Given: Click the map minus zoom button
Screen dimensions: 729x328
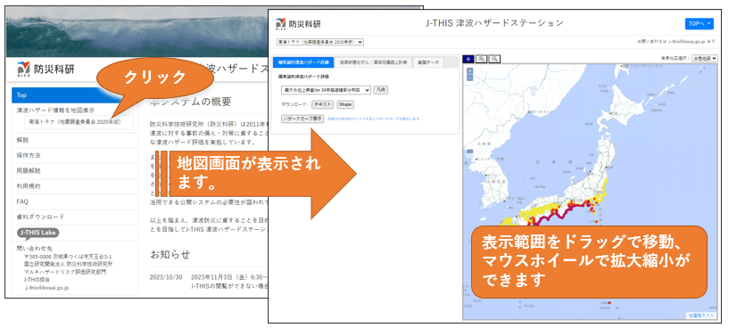Looking at the screenshot, I should point(469,78).
